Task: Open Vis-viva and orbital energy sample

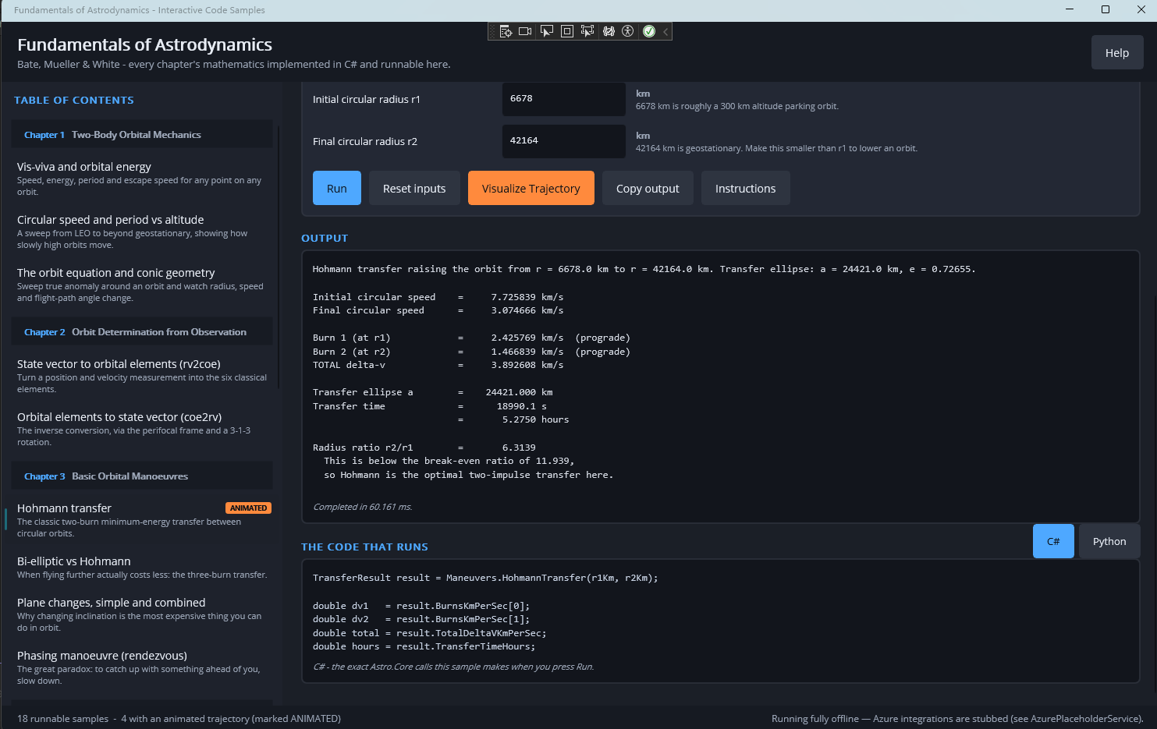Action: pyautogui.click(x=142, y=179)
